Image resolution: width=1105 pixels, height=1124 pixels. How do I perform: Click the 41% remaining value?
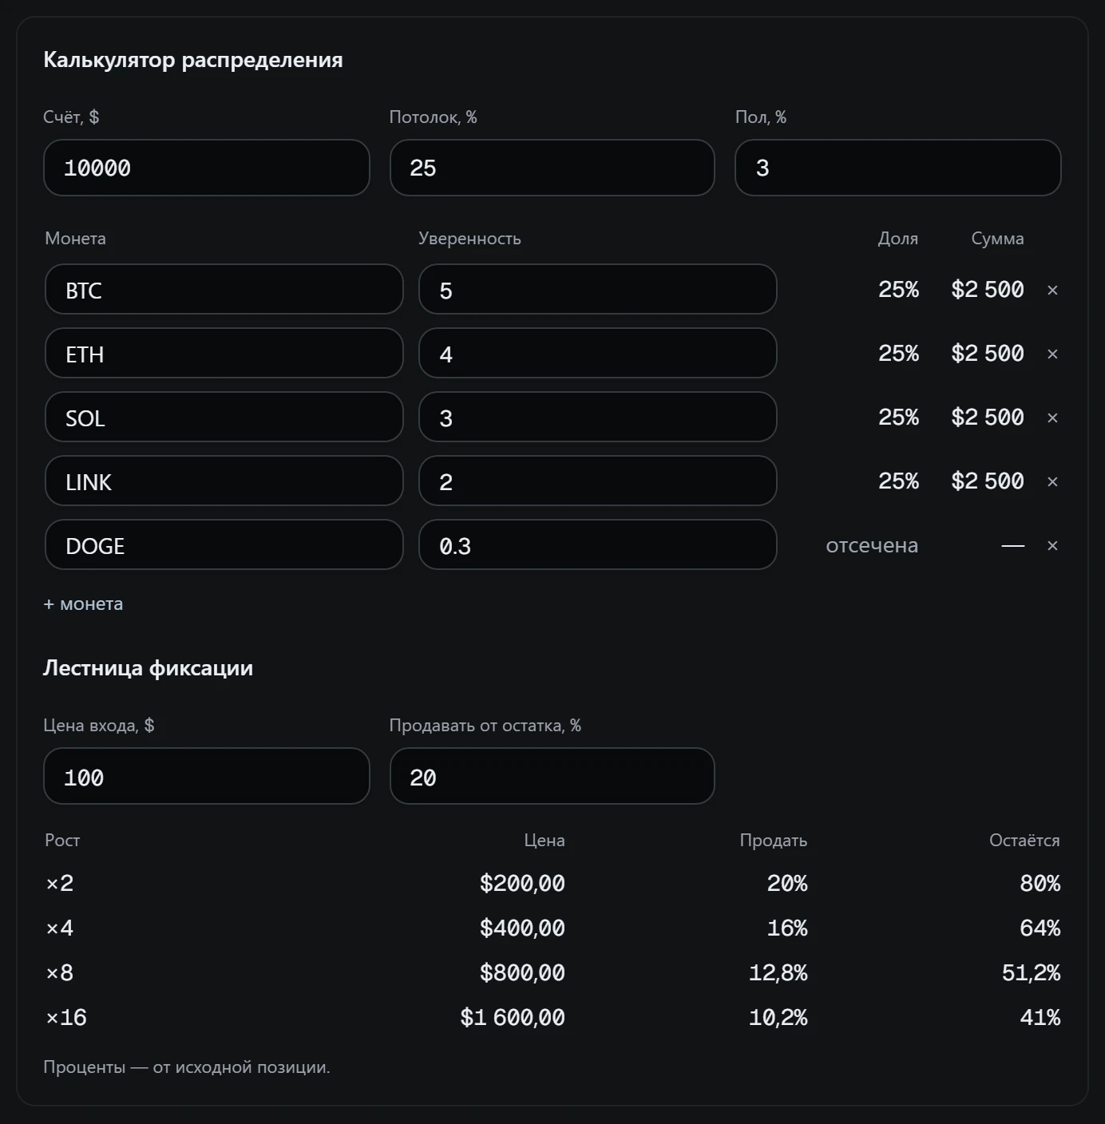point(1040,1018)
